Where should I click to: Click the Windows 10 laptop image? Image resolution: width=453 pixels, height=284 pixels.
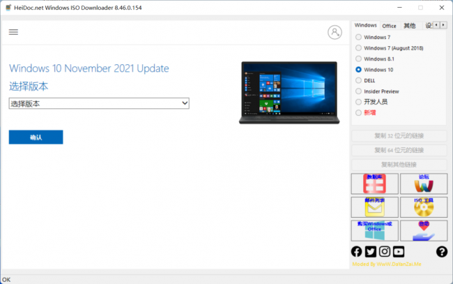(x=289, y=93)
